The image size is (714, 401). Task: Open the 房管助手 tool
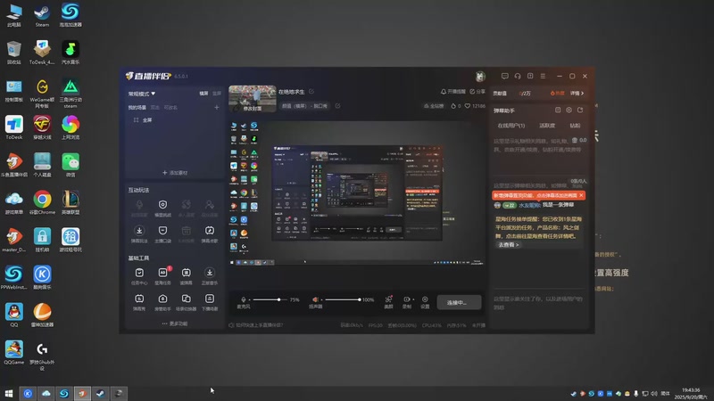[162, 301]
